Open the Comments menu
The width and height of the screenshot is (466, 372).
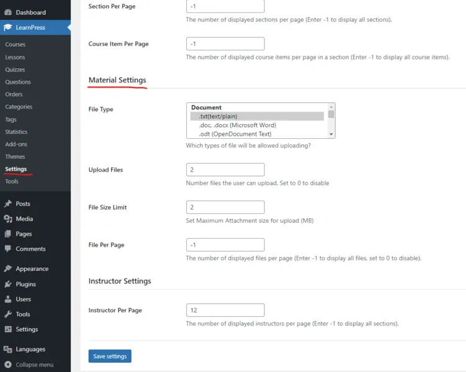[35, 249]
